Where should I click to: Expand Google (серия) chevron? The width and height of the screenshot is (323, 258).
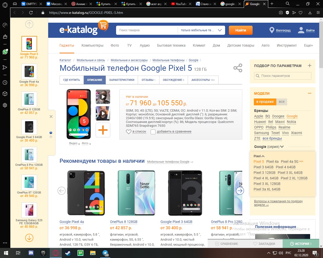click(282, 147)
